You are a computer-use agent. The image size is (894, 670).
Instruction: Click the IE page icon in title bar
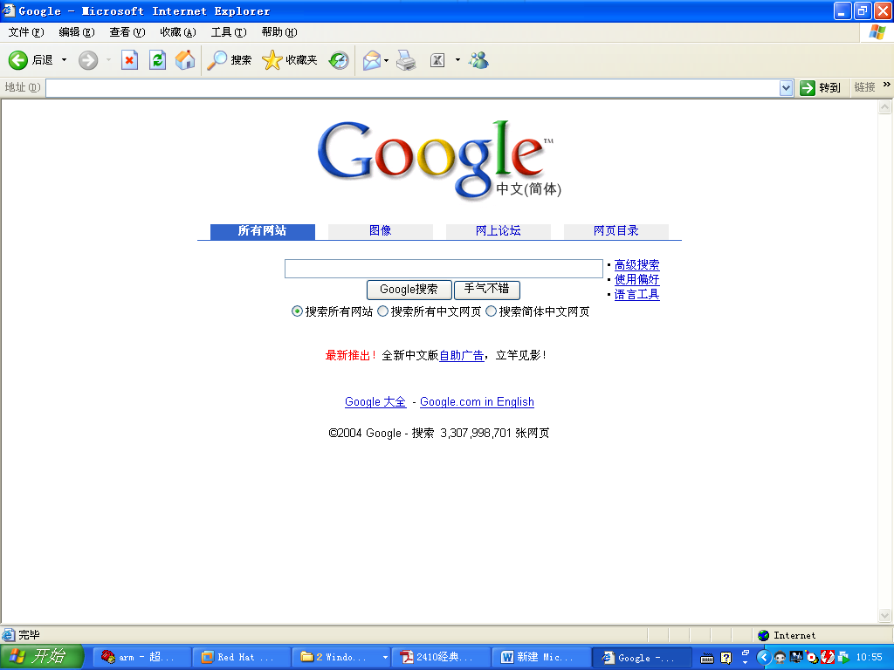click(9, 10)
